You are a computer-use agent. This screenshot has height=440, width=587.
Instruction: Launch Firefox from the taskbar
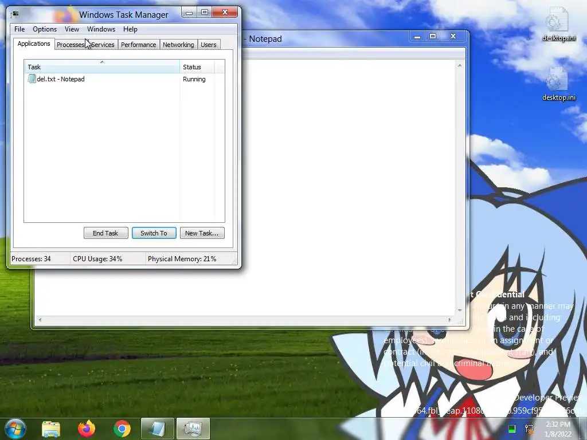(x=87, y=429)
